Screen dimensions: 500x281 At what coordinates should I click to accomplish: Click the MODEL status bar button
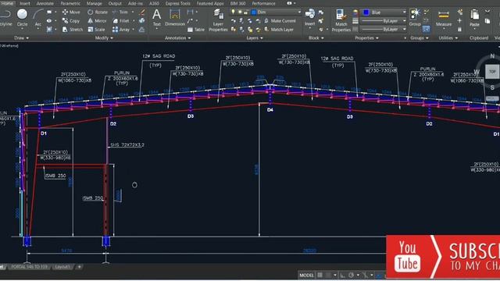pyautogui.click(x=306, y=275)
